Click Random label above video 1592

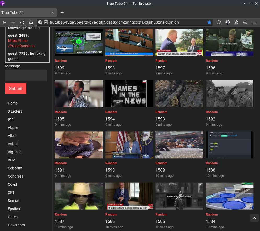pyautogui.click(x=212, y=112)
